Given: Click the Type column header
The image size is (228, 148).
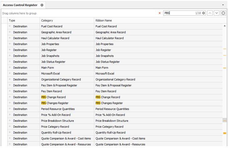Looking at the screenshot, I should [x=24, y=20].
